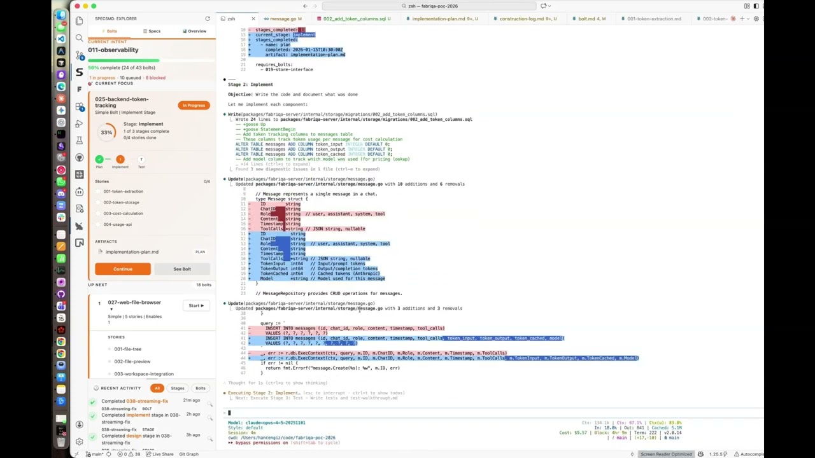Expand the 027-web-file-browser bolt details
The width and height of the screenshot is (815, 458).
[x=111, y=309]
